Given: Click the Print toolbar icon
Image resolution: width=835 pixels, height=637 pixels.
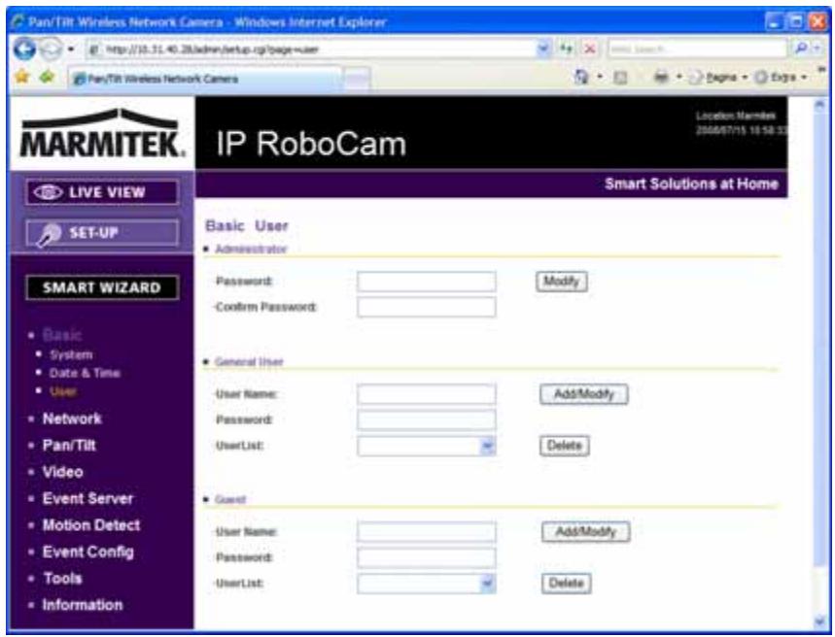Looking at the screenshot, I should (661, 78).
